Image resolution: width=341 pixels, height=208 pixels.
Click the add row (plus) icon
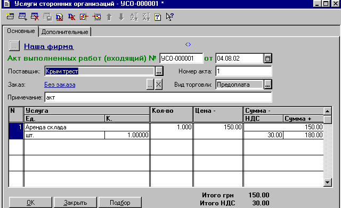tap(22, 16)
